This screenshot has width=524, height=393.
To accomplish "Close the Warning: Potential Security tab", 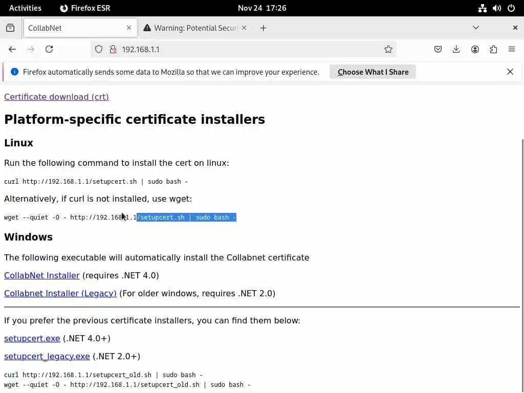I will click(244, 28).
